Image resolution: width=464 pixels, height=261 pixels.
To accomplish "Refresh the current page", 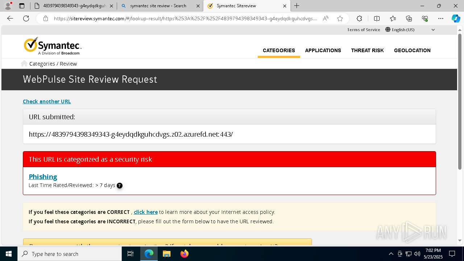I will (x=26, y=18).
